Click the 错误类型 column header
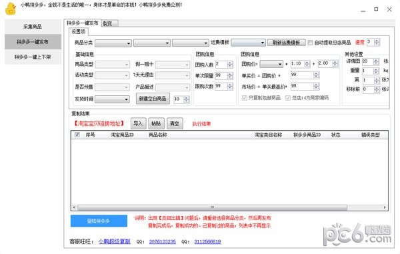The width and height of the screenshot is (400, 254). [x=371, y=135]
